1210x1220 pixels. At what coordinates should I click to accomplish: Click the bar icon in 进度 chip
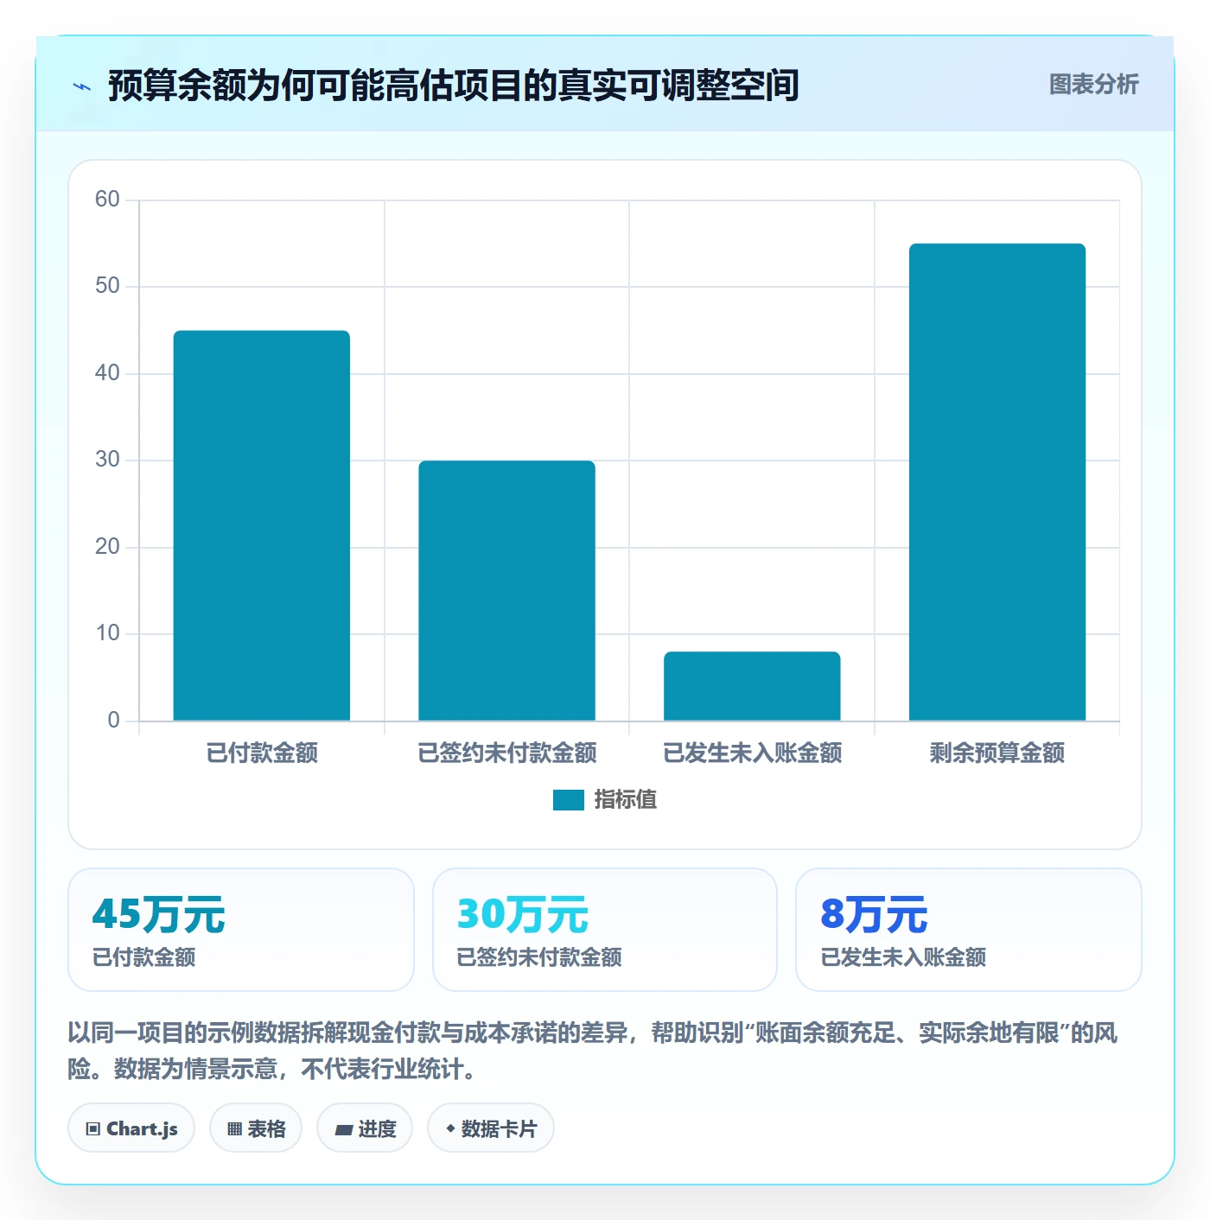pos(343,1129)
